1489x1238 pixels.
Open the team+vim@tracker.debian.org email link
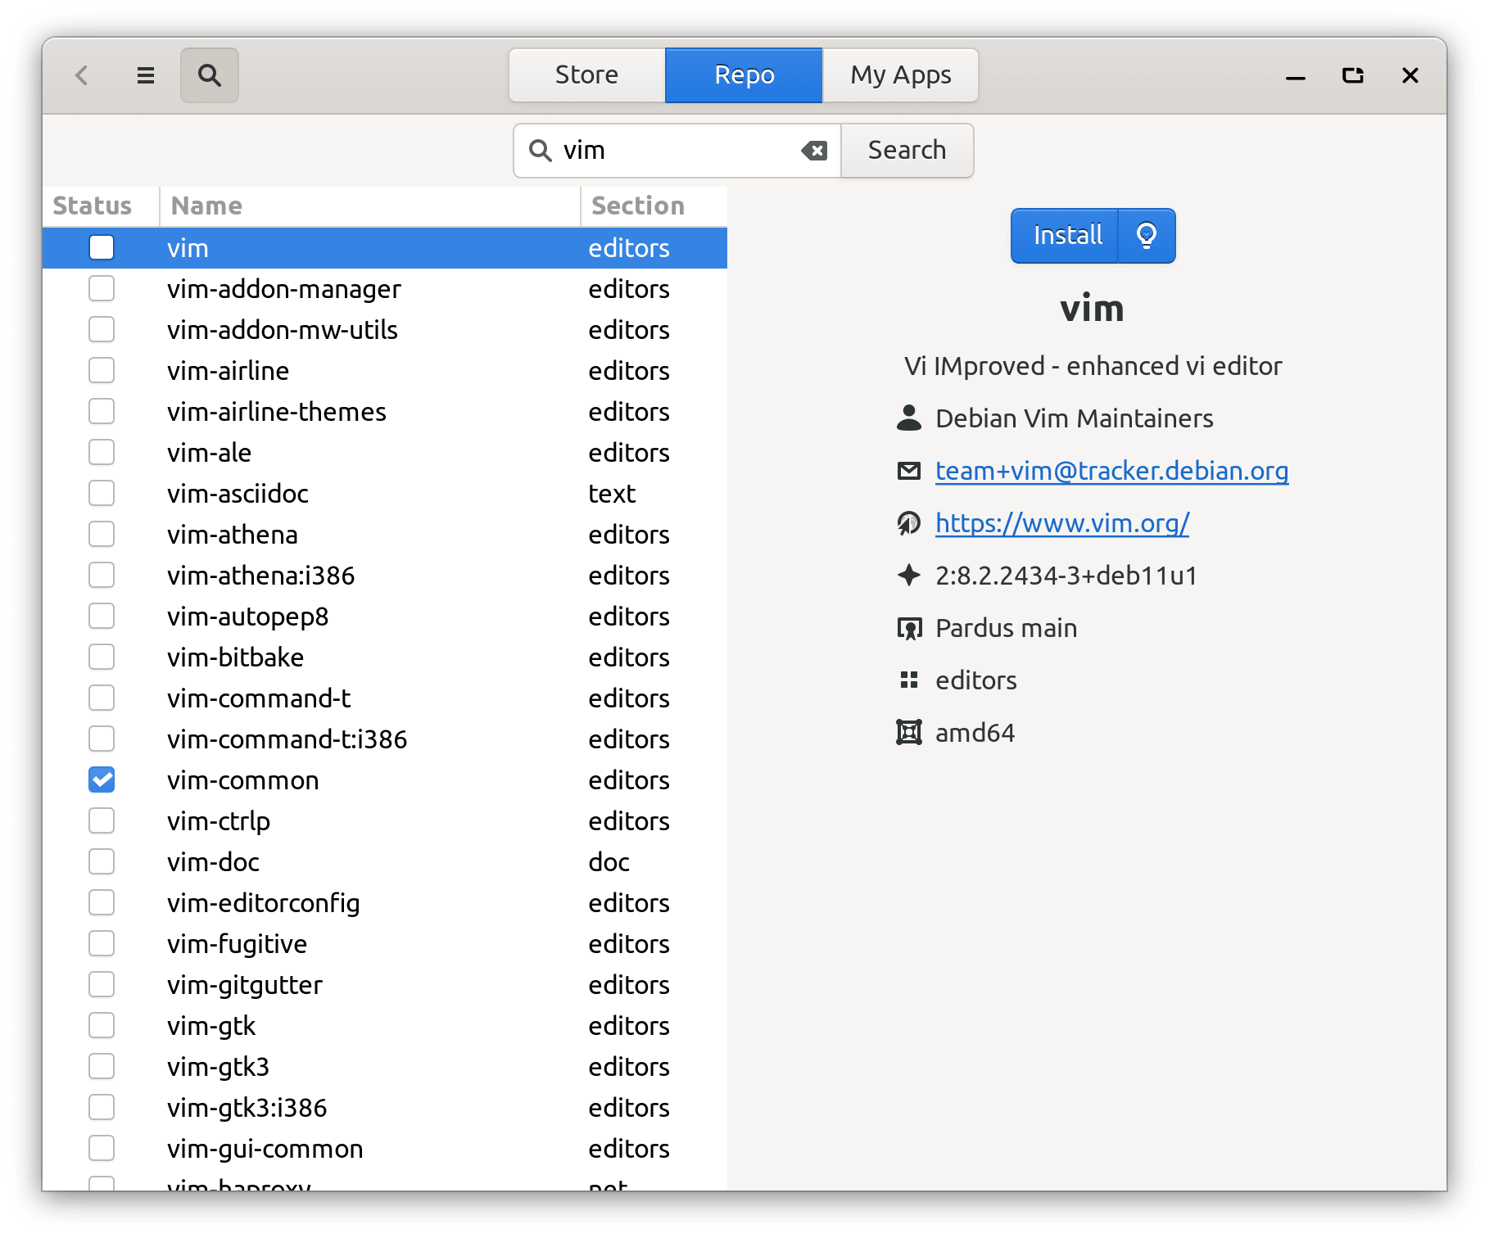(x=1111, y=471)
